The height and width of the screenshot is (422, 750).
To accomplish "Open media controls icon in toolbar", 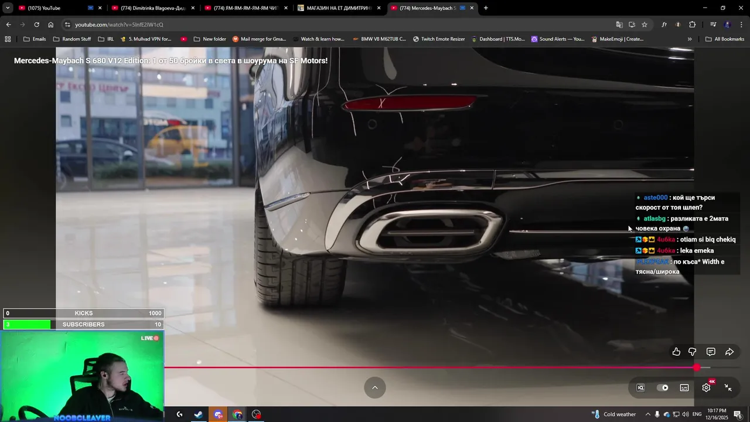I will (x=713, y=25).
